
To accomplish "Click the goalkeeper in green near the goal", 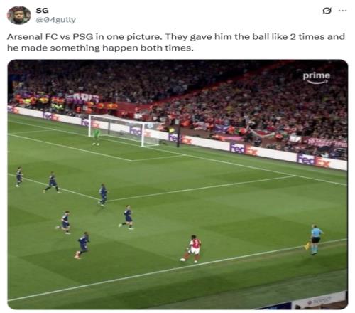I will pos(96,137).
